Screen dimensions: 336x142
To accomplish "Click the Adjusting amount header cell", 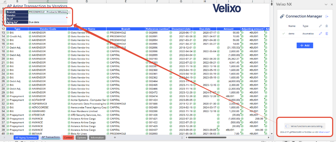I will click(x=252, y=29).
